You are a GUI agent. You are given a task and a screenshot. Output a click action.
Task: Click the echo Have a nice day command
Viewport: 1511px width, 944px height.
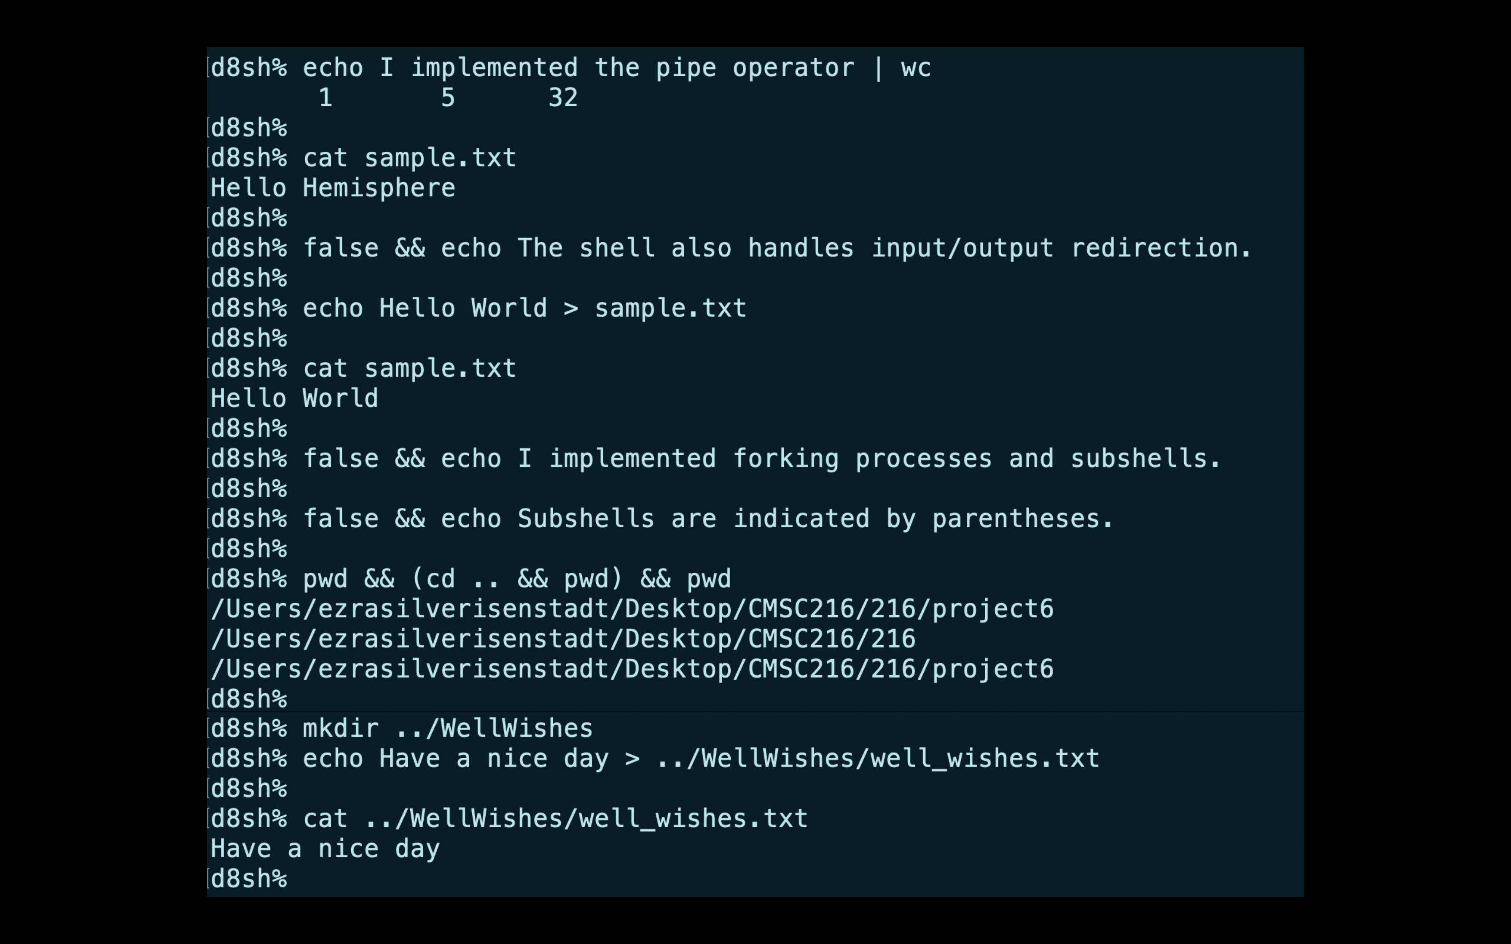(x=654, y=759)
